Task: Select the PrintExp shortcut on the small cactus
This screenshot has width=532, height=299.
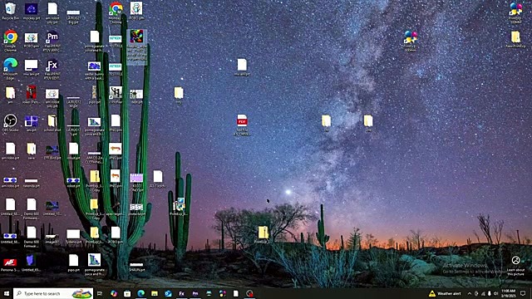Action: click(x=180, y=207)
